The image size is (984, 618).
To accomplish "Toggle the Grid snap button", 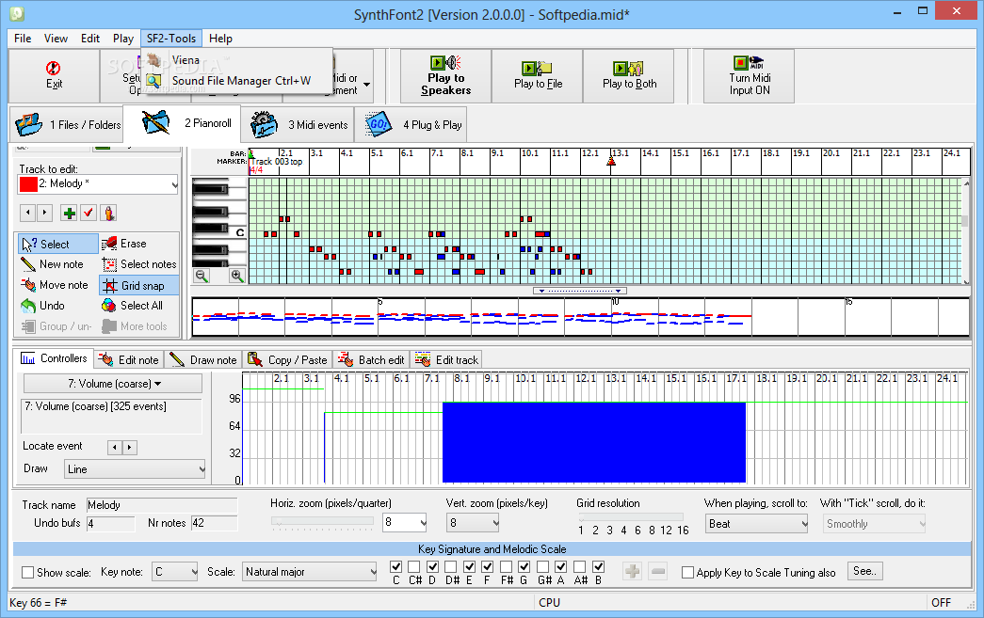I will pos(138,286).
